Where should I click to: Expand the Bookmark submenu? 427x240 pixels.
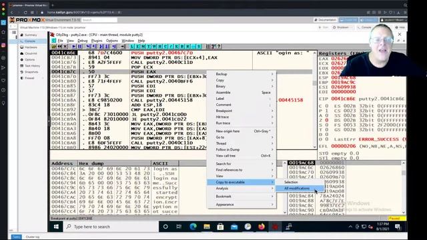coord(242,197)
